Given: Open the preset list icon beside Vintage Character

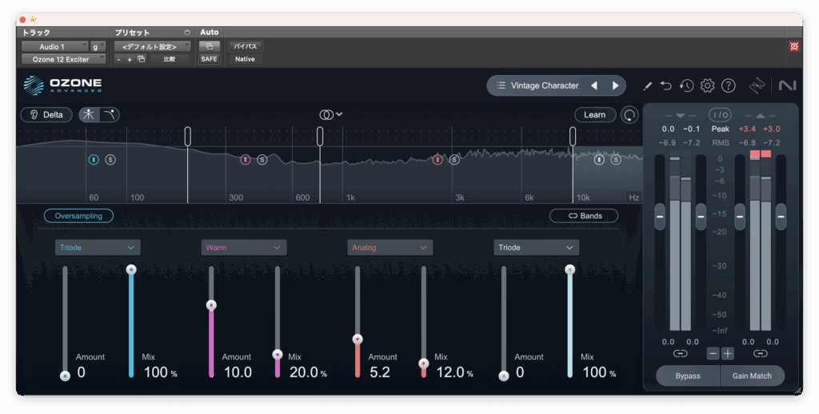Looking at the screenshot, I should 501,86.
